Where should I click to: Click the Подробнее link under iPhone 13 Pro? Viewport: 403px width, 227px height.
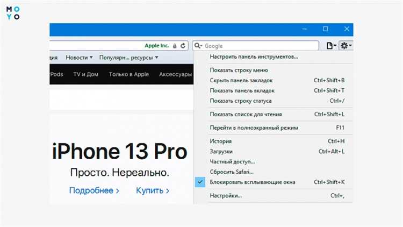94,190
